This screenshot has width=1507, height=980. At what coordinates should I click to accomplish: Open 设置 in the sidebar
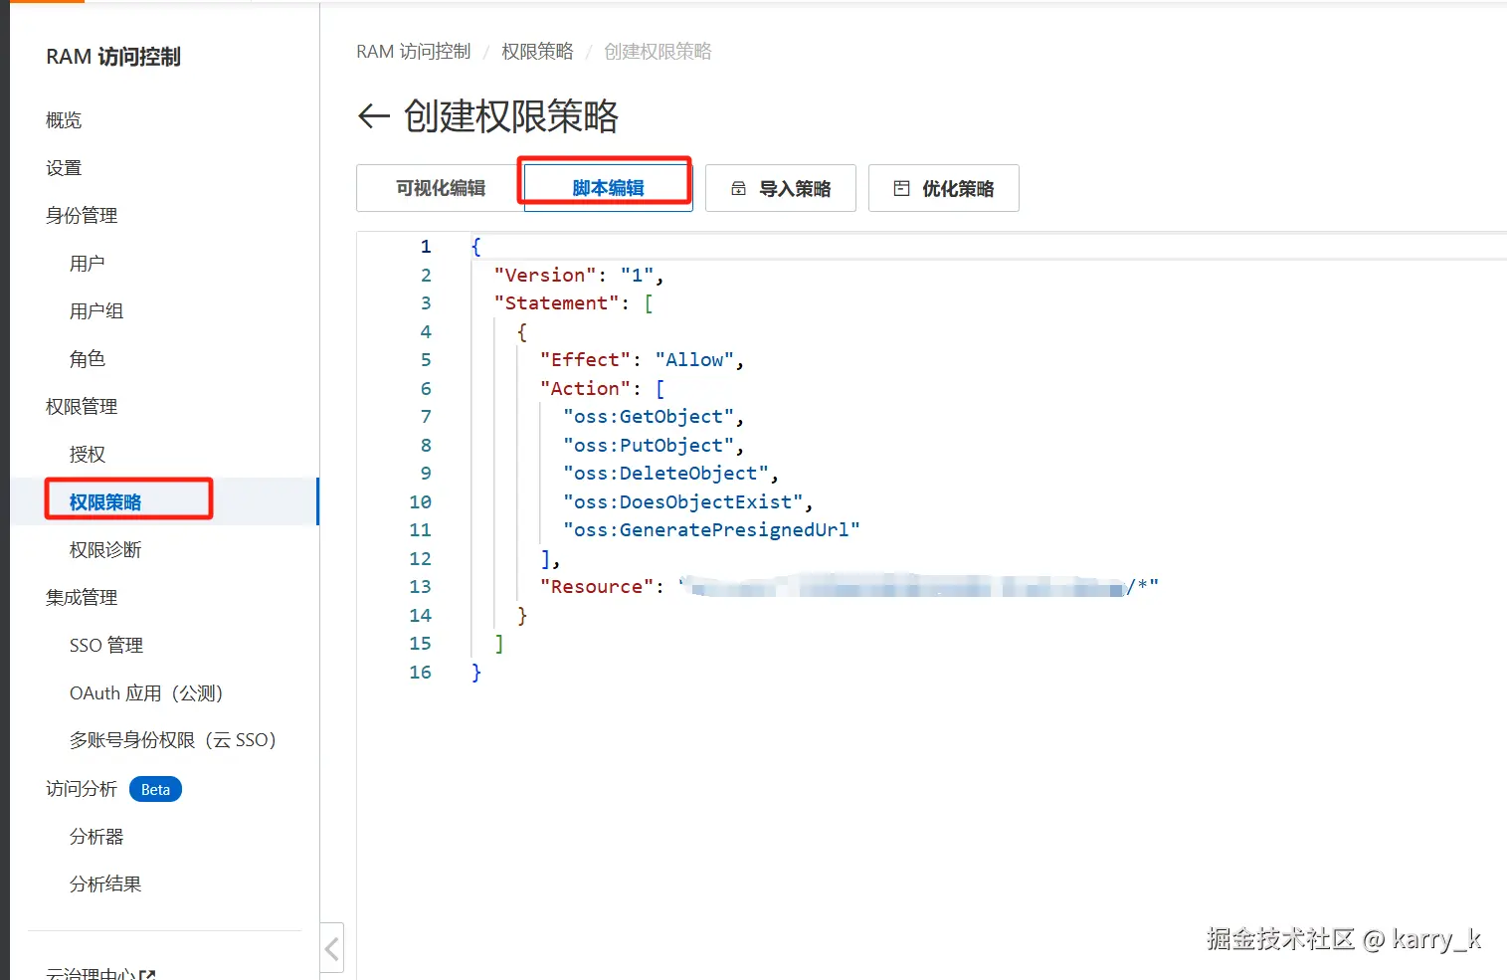(64, 168)
